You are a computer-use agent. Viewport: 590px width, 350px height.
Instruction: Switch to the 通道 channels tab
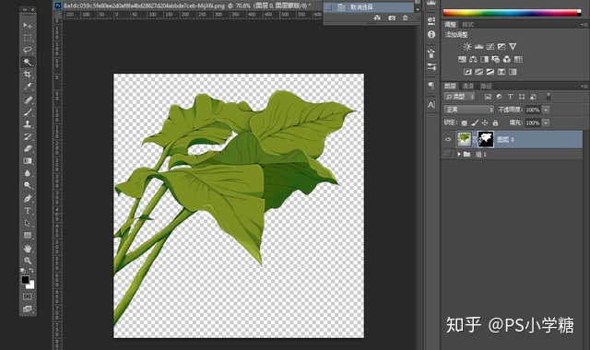(x=467, y=86)
